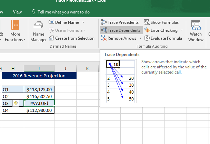Run Error Checking
The image size is (210, 144).
[x=161, y=30]
